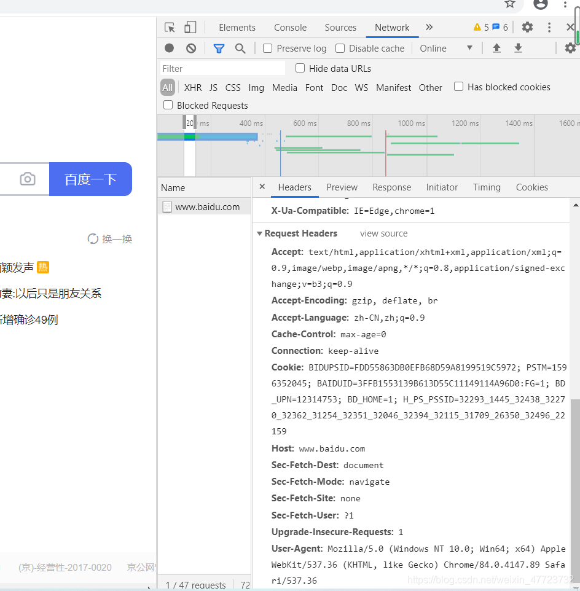
Task: Click the Name column header
Action: [x=204, y=188]
